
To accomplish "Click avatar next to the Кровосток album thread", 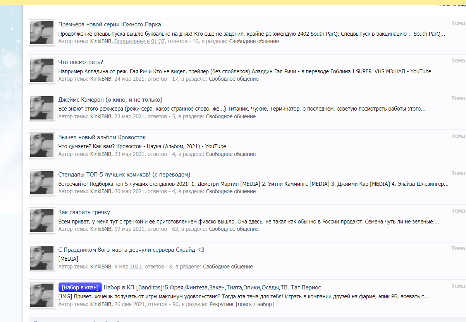I will pyautogui.click(x=42, y=145).
